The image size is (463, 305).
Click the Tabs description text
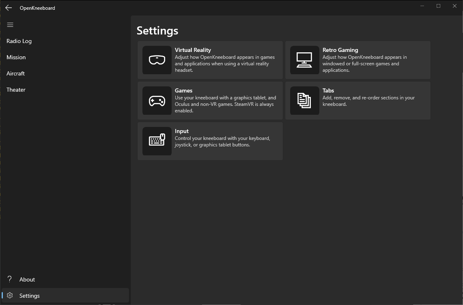point(368,101)
